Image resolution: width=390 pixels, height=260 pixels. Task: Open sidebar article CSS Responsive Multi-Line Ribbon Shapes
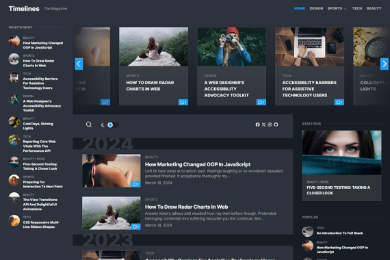(x=41, y=224)
